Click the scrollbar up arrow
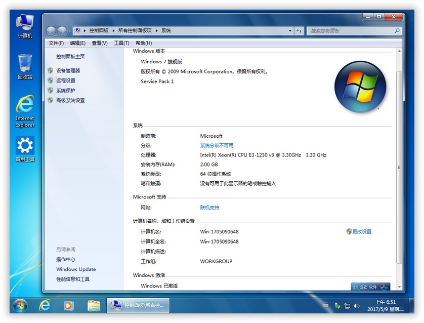This screenshot has width=424, height=323. 399,51
